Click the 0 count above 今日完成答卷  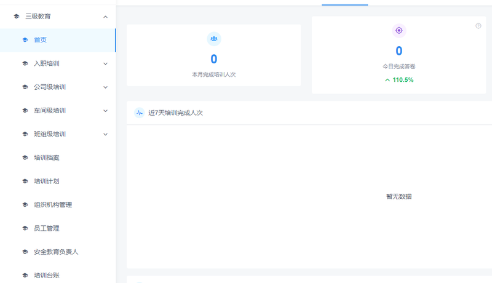point(399,51)
